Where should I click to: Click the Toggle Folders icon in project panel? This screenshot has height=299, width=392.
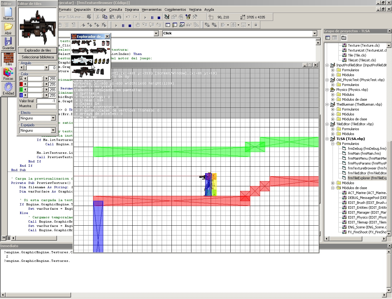[344, 38]
